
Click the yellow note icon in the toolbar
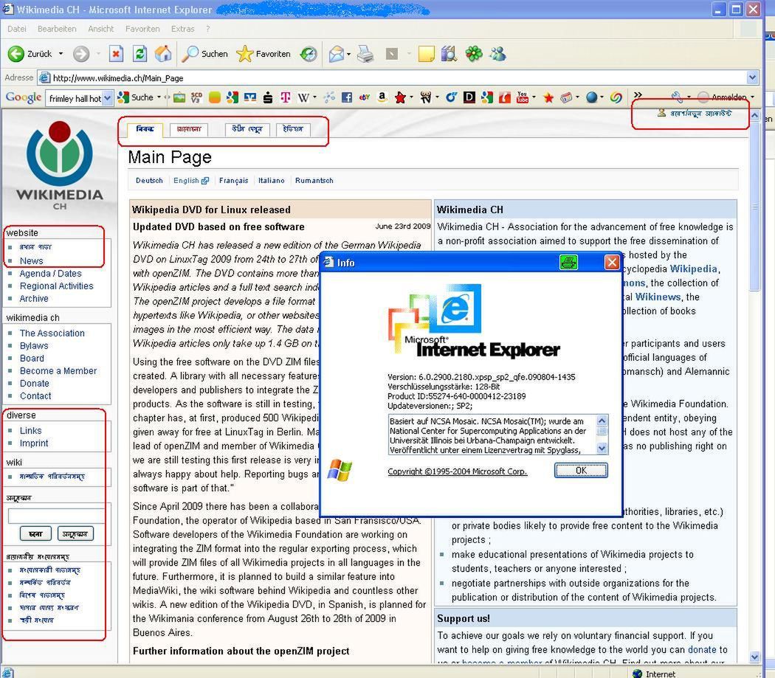426,54
